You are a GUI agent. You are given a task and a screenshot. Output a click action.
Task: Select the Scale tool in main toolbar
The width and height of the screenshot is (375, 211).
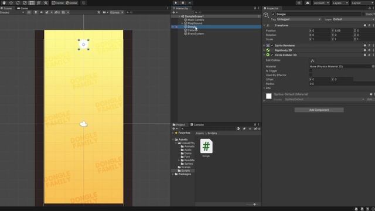pyautogui.click(x=25, y=3)
